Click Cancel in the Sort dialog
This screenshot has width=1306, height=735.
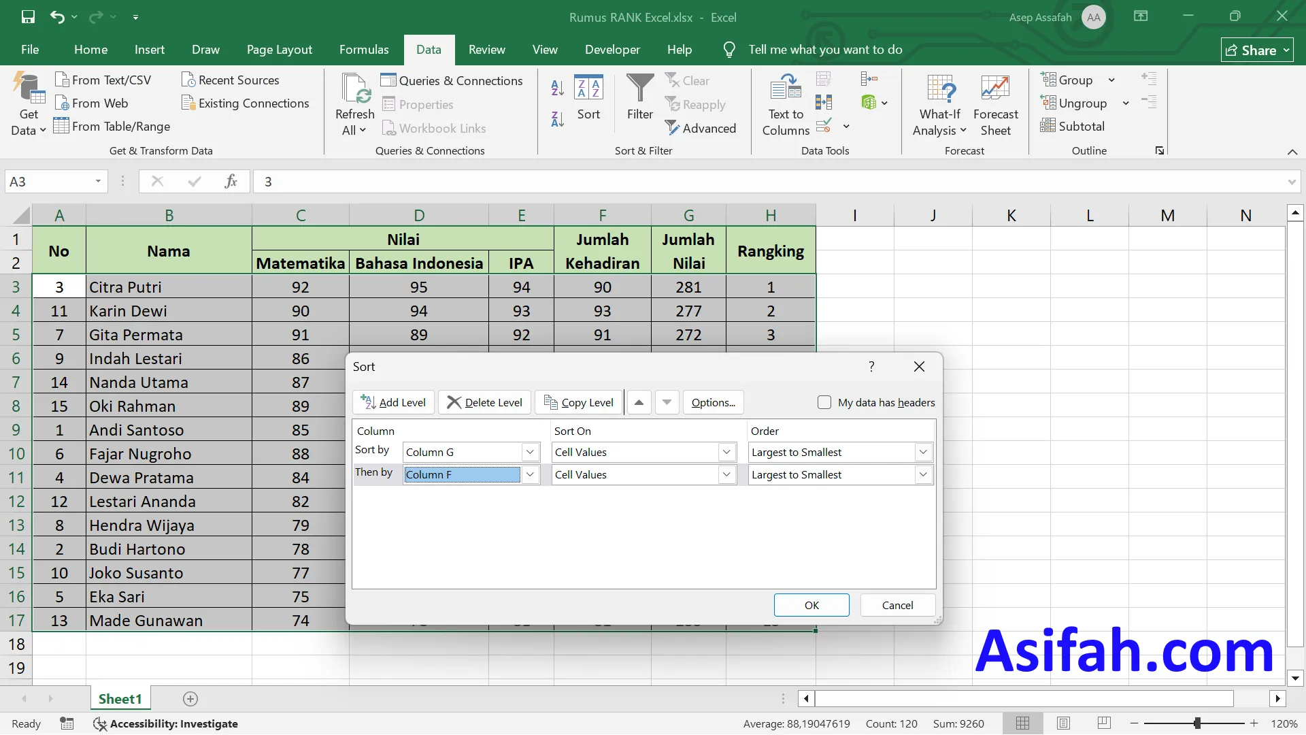pyautogui.click(x=898, y=605)
